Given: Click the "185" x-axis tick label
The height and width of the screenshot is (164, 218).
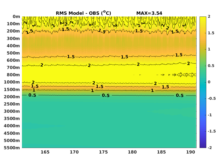Looking at the screenshot, I should coord(161,152).
